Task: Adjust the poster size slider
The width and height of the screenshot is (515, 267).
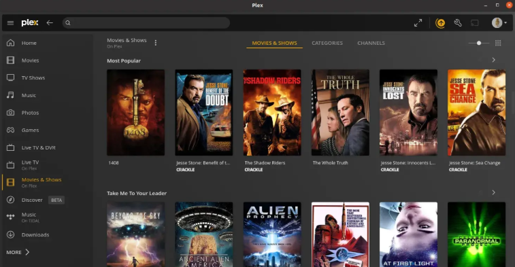Action: (x=479, y=43)
